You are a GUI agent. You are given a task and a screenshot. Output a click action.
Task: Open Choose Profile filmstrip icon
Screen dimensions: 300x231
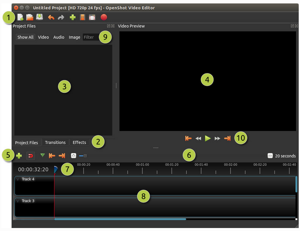coord(82,18)
